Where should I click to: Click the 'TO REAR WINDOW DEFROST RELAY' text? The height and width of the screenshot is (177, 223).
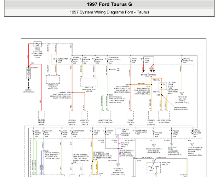(195, 152)
